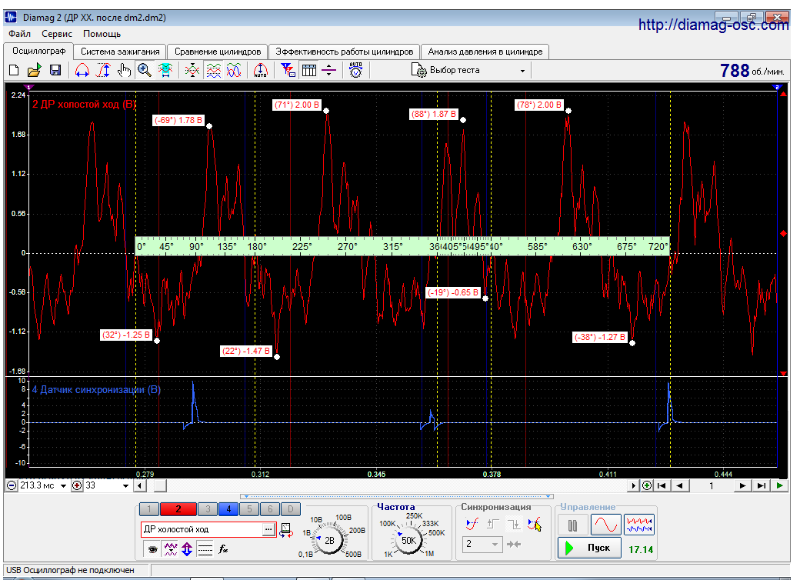Switch to Эффективность работы цилиндров tab
Image resolution: width=800 pixels, height=580 pixels.
[x=345, y=52]
